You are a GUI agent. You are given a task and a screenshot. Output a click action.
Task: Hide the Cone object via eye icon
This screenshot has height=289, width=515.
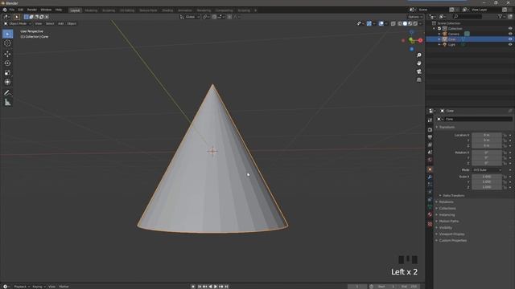click(x=510, y=39)
